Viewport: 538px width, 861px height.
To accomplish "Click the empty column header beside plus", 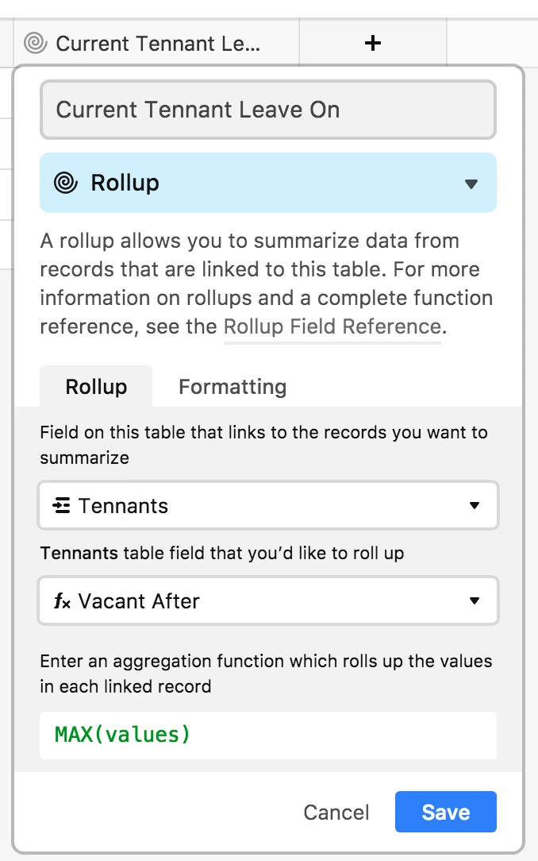I will tap(492, 43).
